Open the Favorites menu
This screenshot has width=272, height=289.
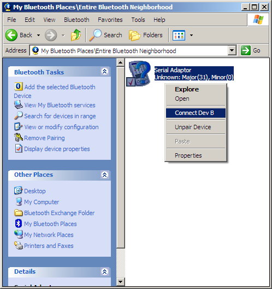click(110, 20)
